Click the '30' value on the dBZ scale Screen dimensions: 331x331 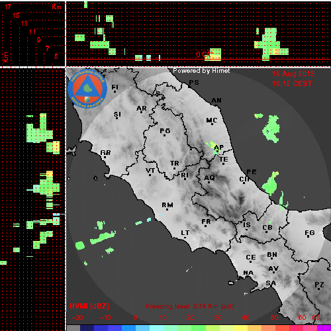[218, 318]
